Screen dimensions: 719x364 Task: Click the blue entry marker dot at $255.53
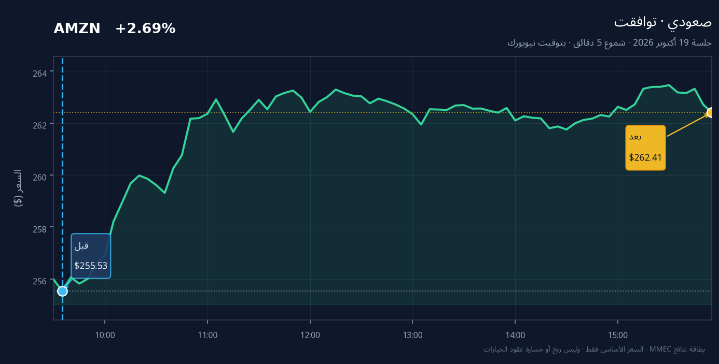62,291
